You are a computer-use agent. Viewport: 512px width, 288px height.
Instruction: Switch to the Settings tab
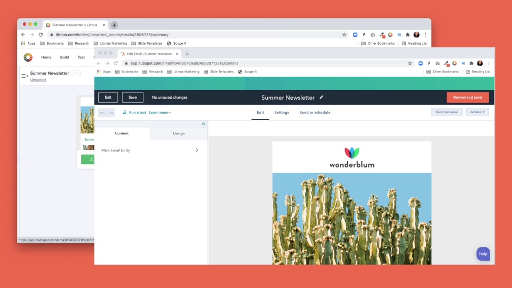(x=282, y=113)
